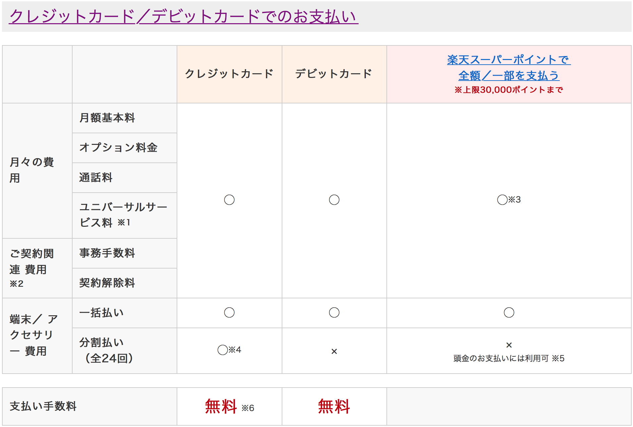This screenshot has height=427, width=633.
Task: Click the large circle in debit card monthly fees
Action: point(334,200)
